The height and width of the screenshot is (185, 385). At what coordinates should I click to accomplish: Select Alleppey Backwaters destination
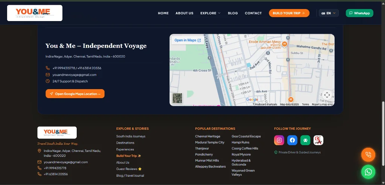tap(211, 167)
